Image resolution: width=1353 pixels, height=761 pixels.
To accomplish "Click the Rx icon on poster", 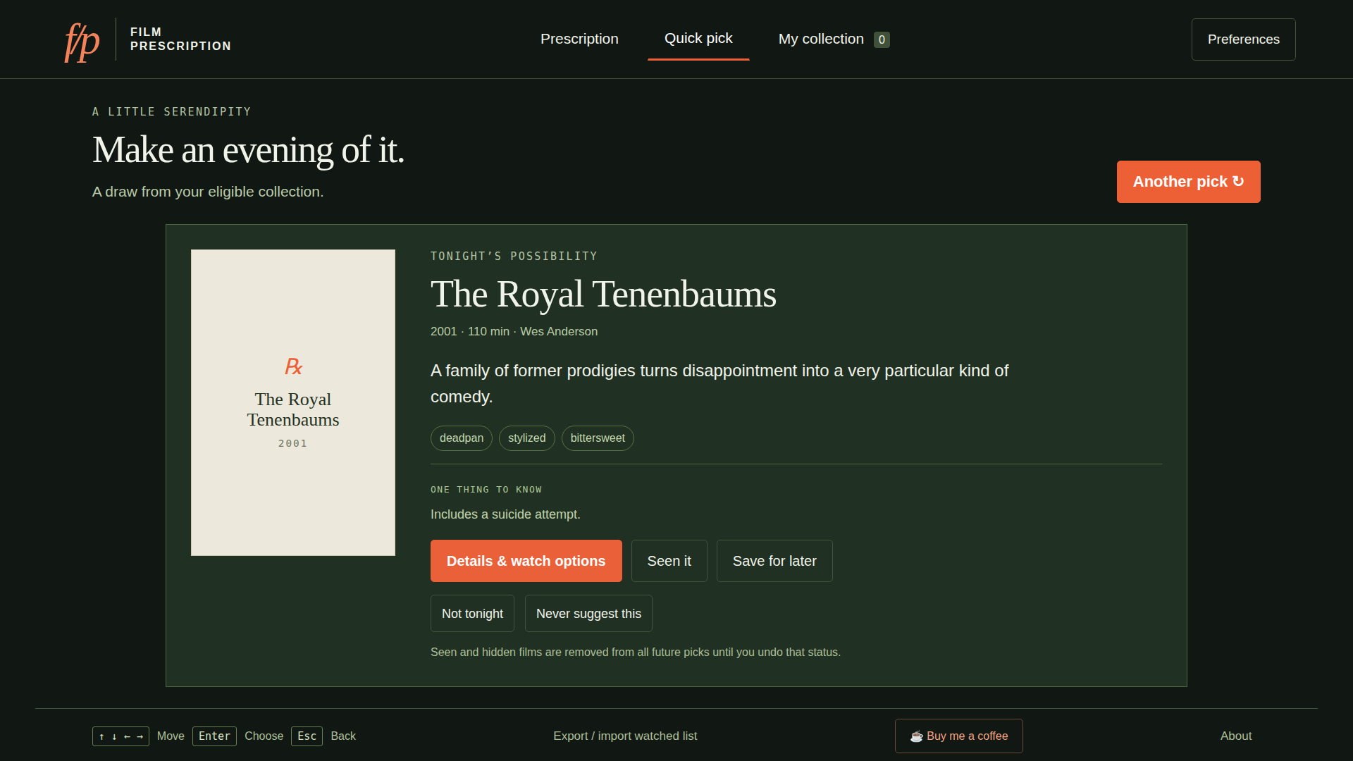I will [x=293, y=366].
